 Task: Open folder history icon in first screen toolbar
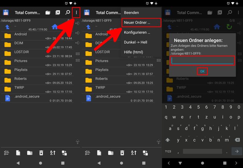click(x=48, y=13)
